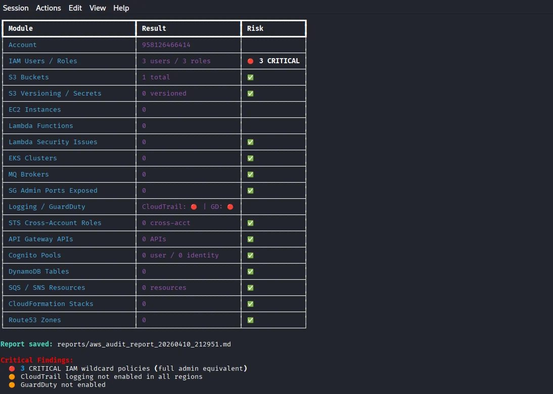Open the Help menu
This screenshot has height=394, width=553.
(121, 8)
